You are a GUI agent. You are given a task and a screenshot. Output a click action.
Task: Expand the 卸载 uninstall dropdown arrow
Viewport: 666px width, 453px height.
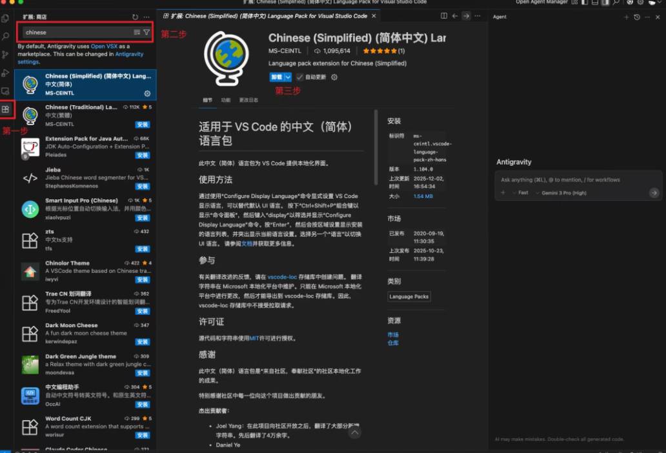pos(288,77)
